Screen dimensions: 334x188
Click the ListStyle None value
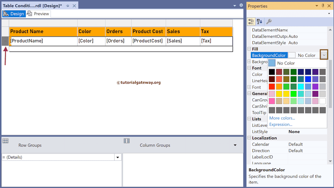point(294,132)
